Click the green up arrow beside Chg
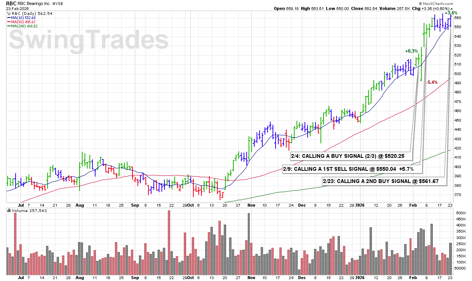This screenshot has height=281, width=472. point(451,8)
